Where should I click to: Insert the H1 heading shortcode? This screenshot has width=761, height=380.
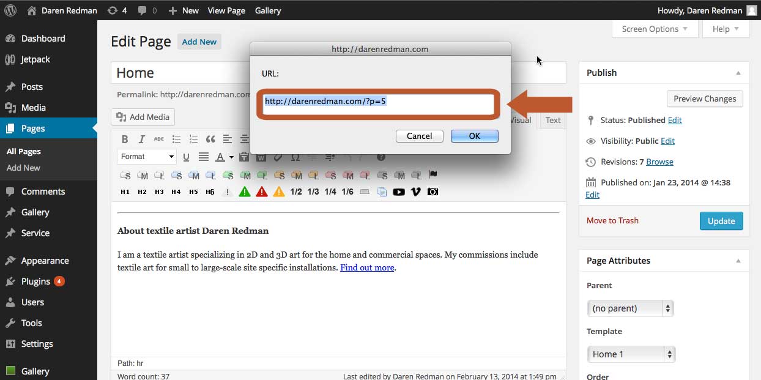[x=125, y=192]
